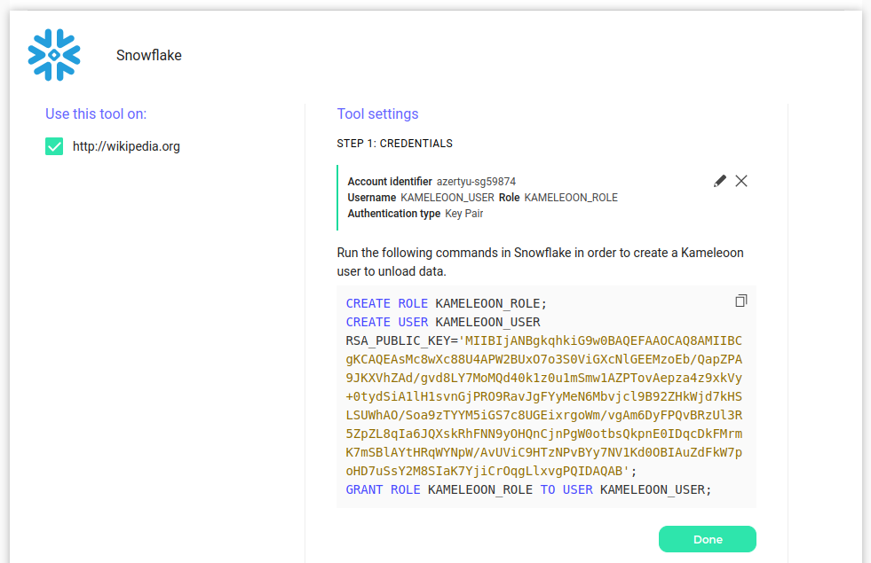
Task: Copy the SQL commands with the copy icon
Action: click(741, 301)
